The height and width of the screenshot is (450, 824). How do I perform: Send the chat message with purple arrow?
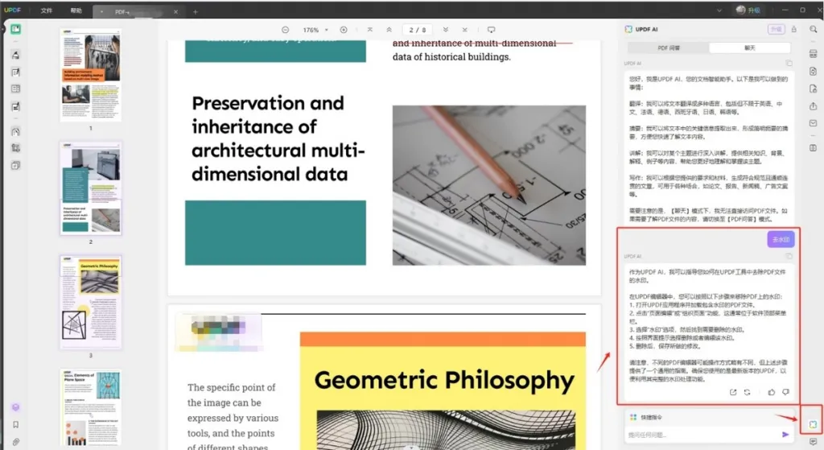point(785,434)
